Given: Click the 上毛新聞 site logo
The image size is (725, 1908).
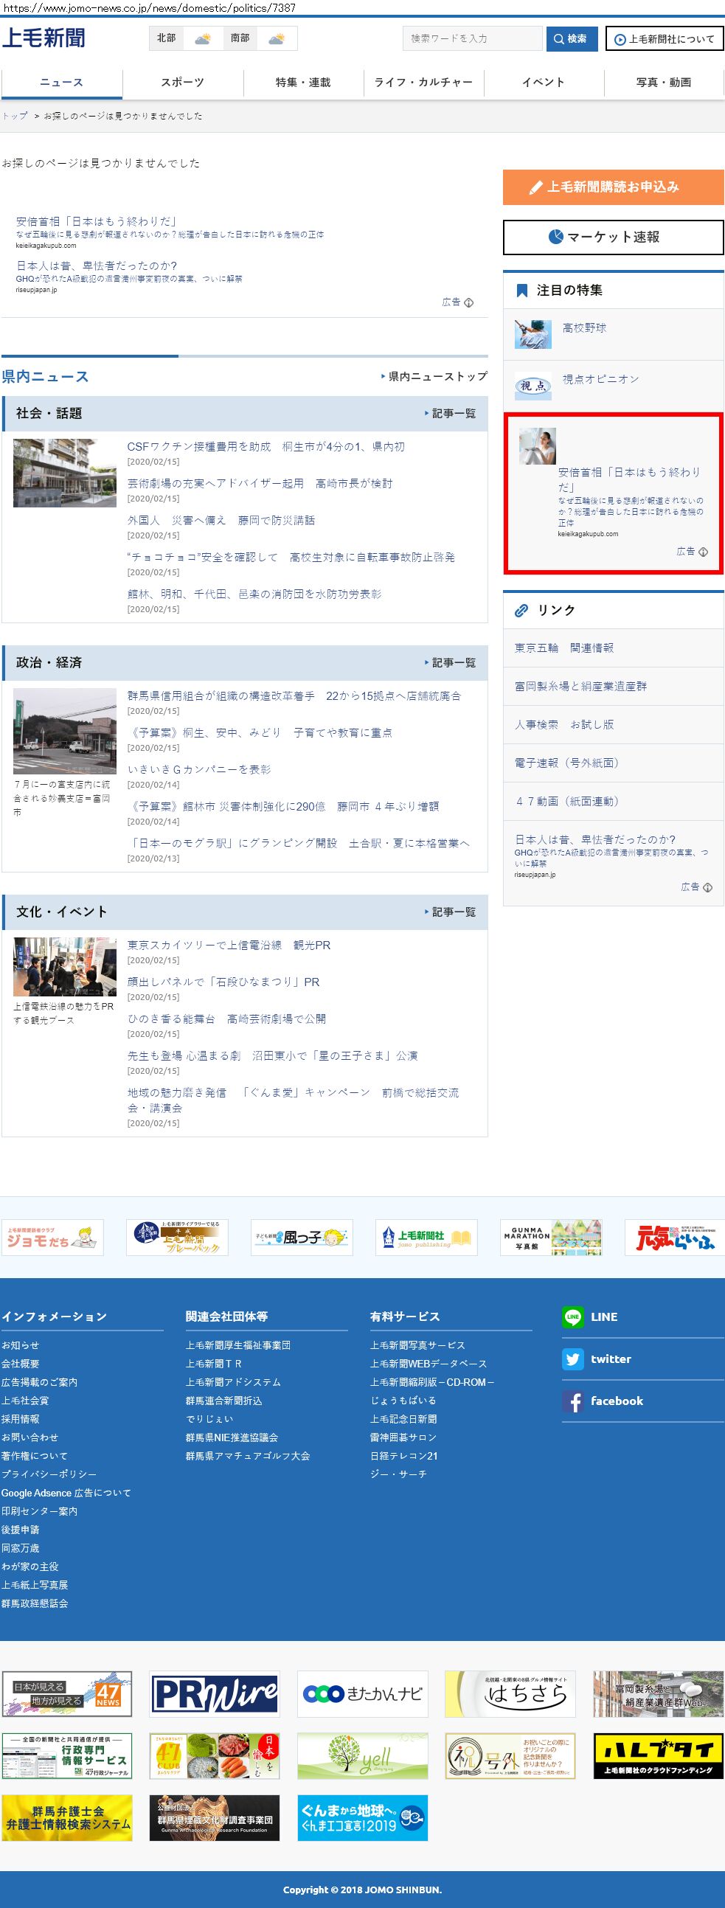Looking at the screenshot, I should (44, 38).
